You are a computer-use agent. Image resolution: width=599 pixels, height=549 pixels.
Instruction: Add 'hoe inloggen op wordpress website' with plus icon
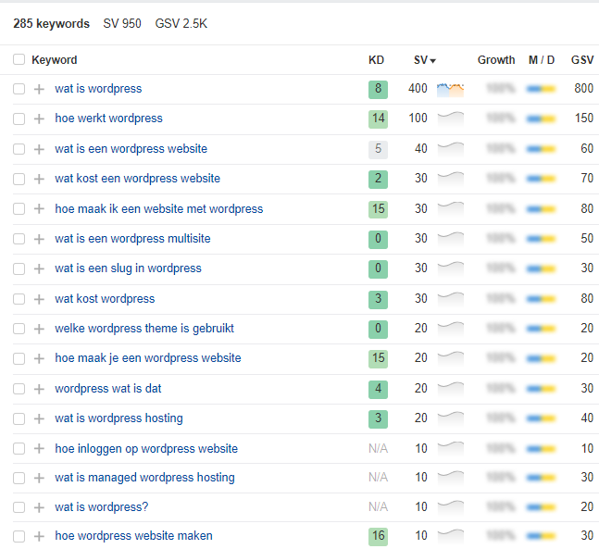pos(39,448)
